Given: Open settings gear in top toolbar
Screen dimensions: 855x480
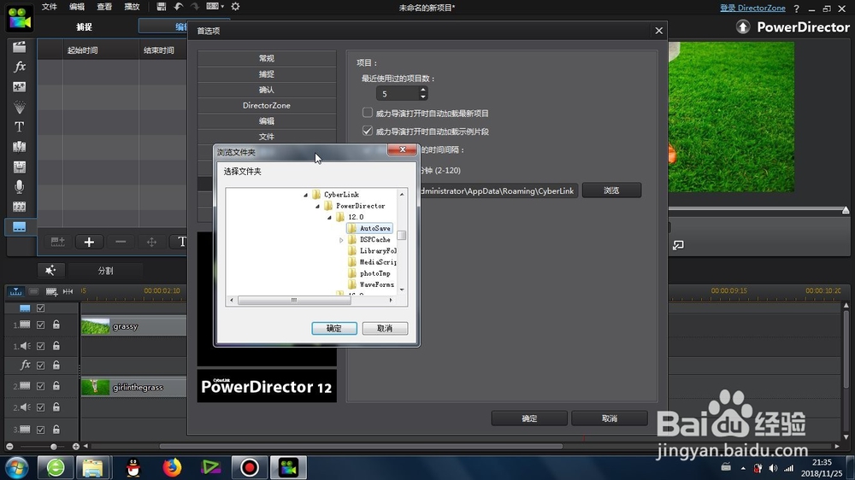Looking at the screenshot, I should [x=235, y=7].
